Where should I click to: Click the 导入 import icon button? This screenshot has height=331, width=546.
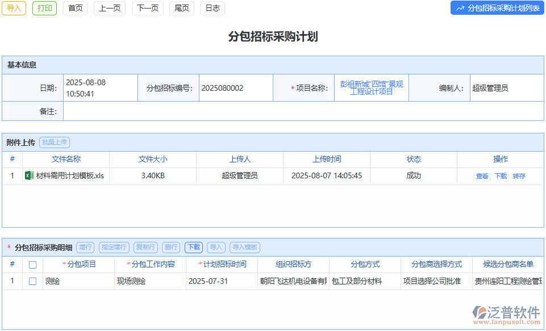point(13,9)
